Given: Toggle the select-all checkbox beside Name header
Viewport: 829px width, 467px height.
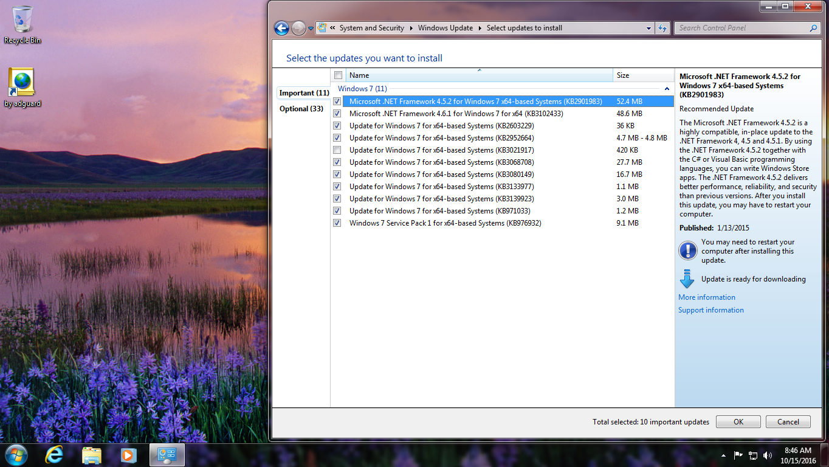Looking at the screenshot, I should (339, 75).
